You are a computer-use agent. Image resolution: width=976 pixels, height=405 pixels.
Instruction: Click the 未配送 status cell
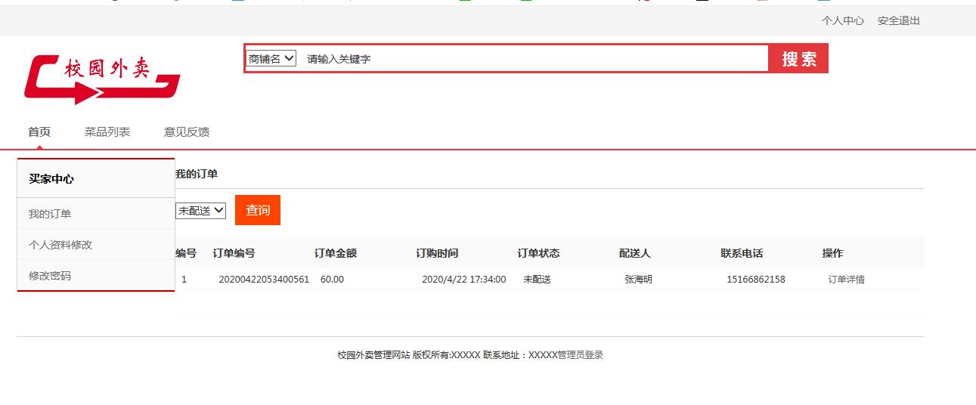coord(537,280)
